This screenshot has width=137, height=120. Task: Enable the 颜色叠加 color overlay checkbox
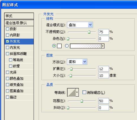[x=7, y=79]
